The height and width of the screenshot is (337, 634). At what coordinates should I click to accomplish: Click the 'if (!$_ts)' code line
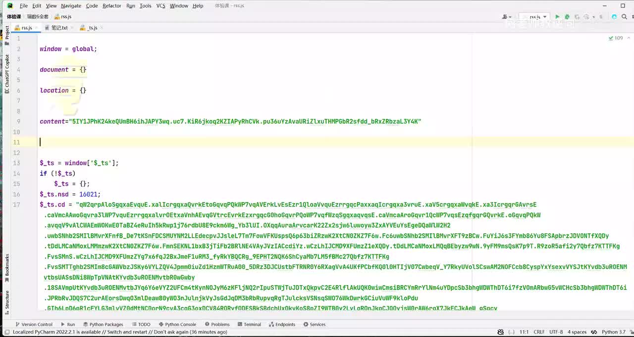click(x=57, y=173)
